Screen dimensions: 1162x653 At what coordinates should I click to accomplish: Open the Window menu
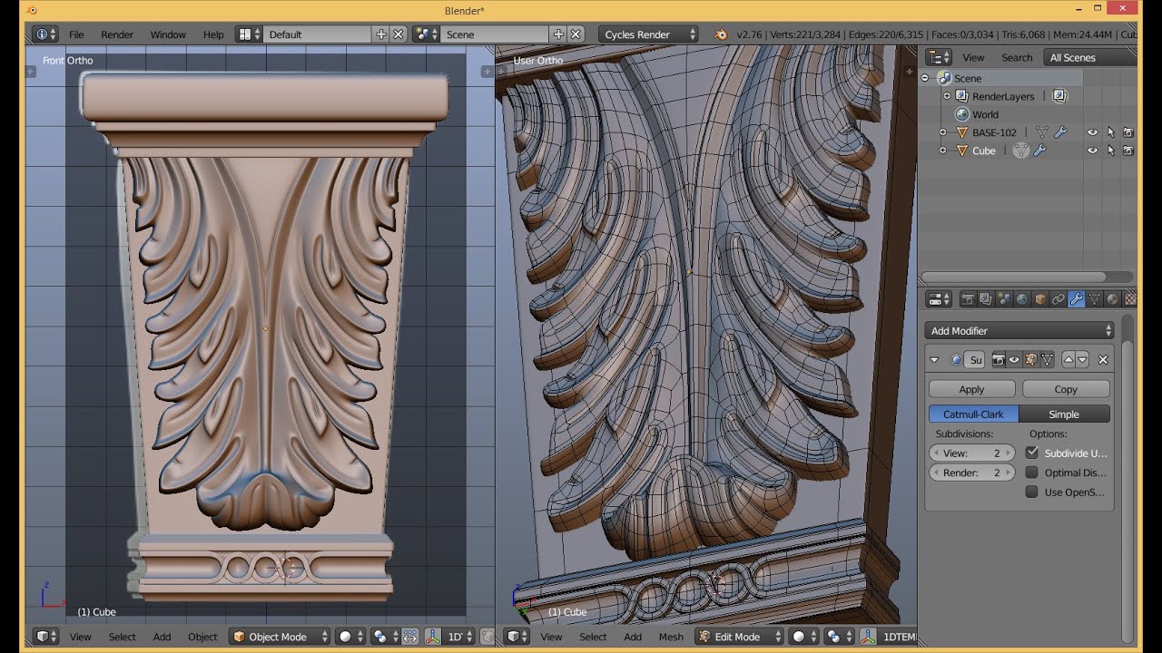pos(168,34)
